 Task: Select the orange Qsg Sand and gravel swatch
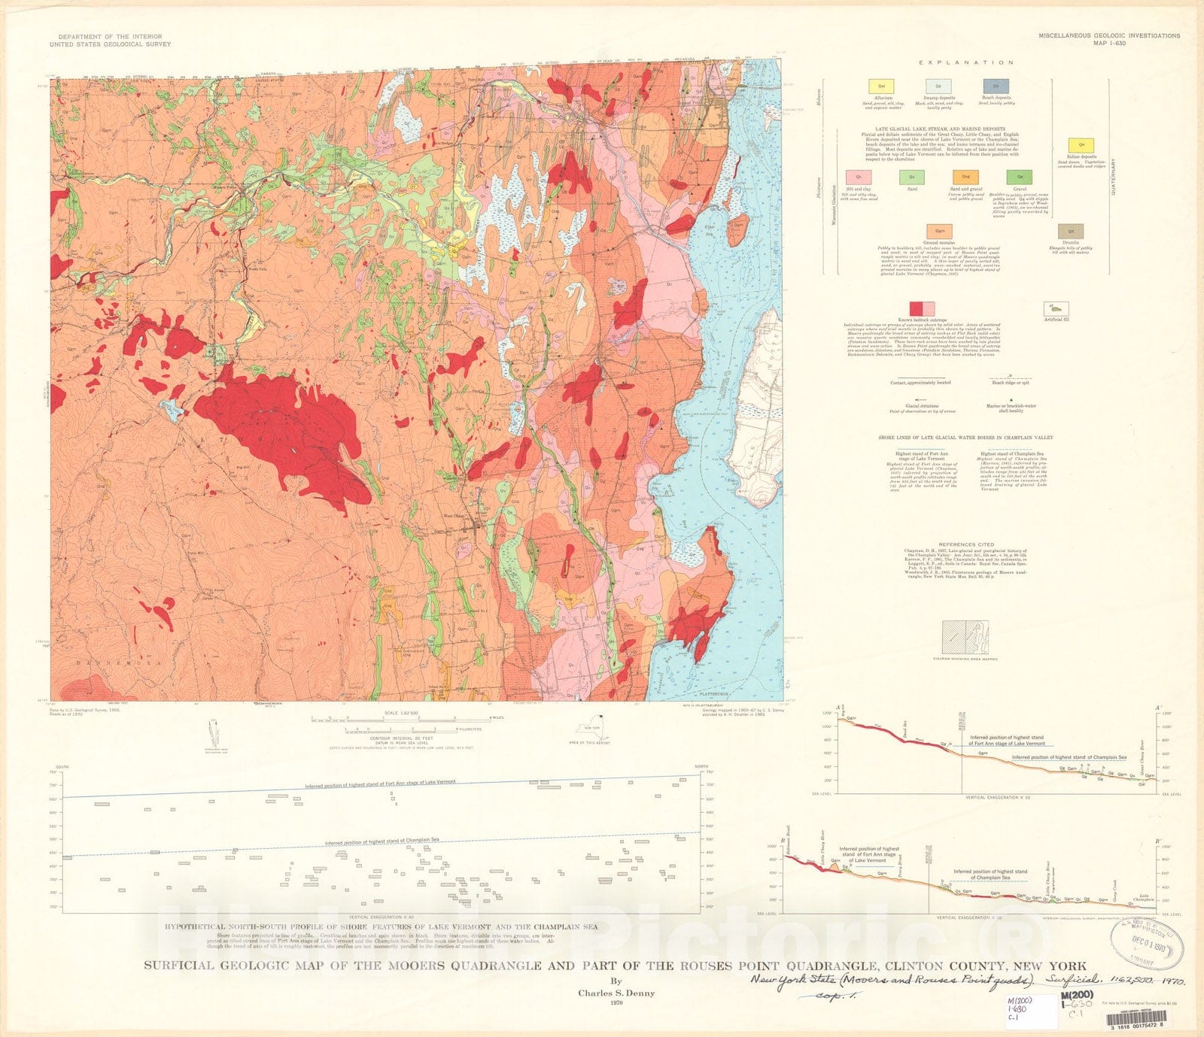coord(965,177)
